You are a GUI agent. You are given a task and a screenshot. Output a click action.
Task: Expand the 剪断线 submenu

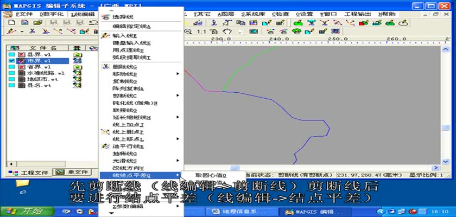tap(141, 95)
